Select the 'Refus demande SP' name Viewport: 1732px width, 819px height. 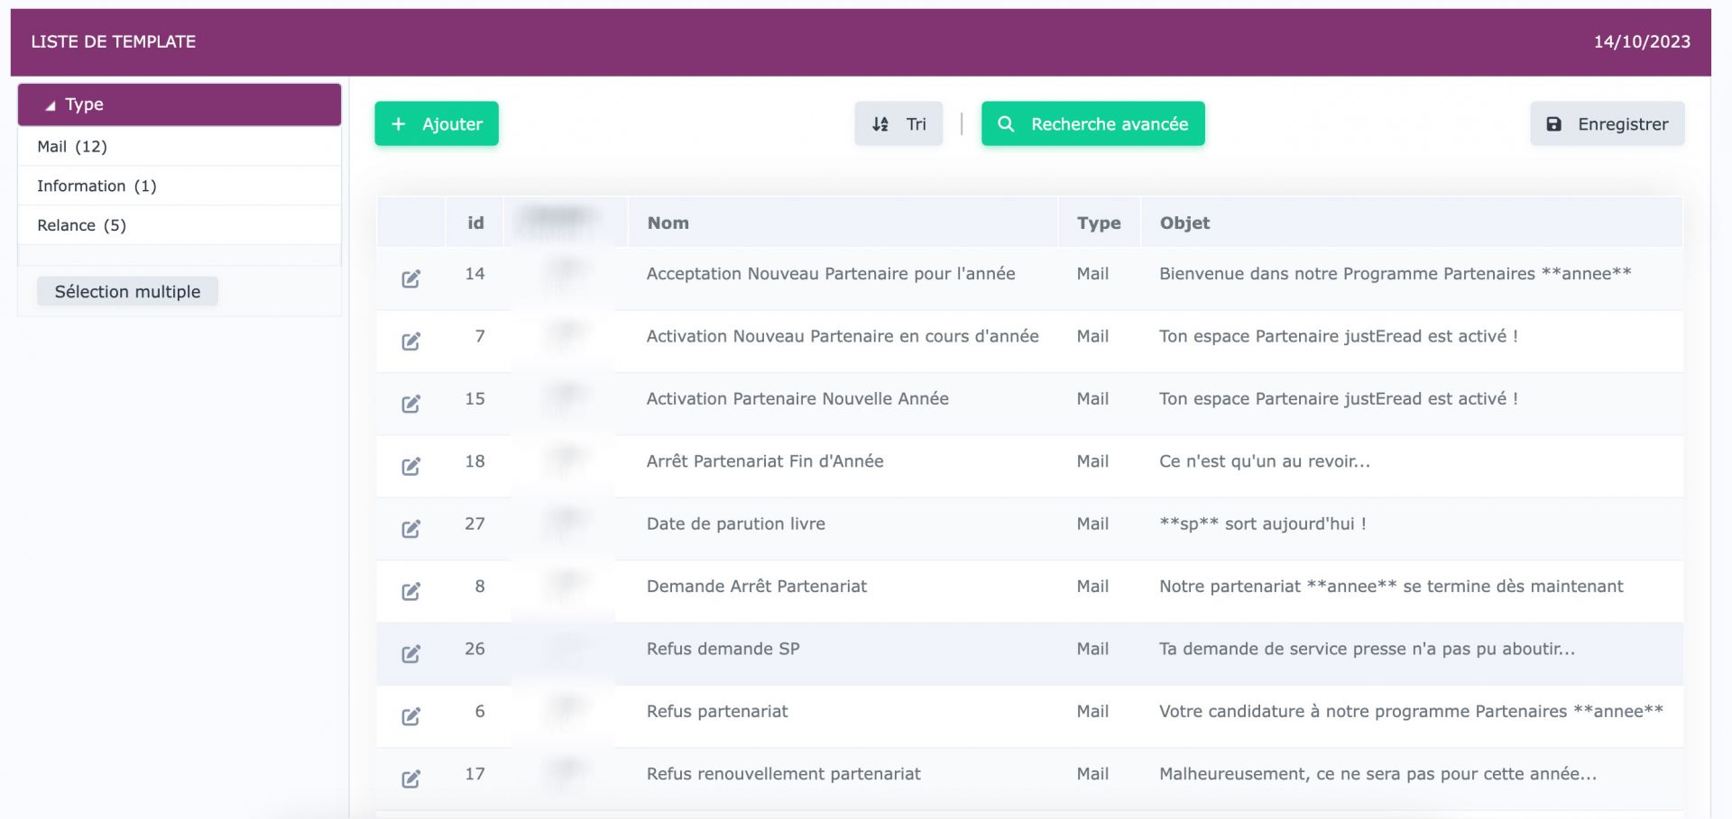pyautogui.click(x=723, y=649)
